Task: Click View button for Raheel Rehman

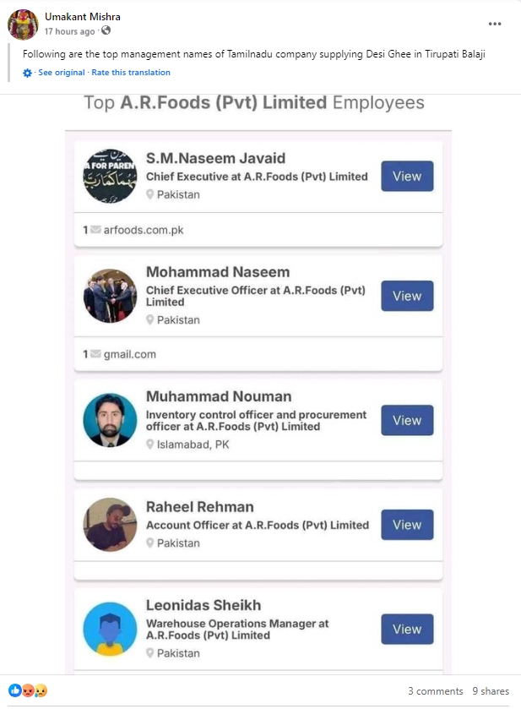Action: (x=407, y=525)
